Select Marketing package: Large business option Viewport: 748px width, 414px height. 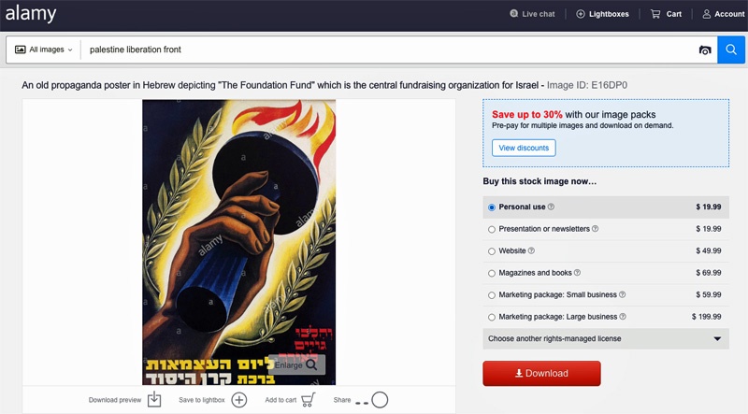492,317
